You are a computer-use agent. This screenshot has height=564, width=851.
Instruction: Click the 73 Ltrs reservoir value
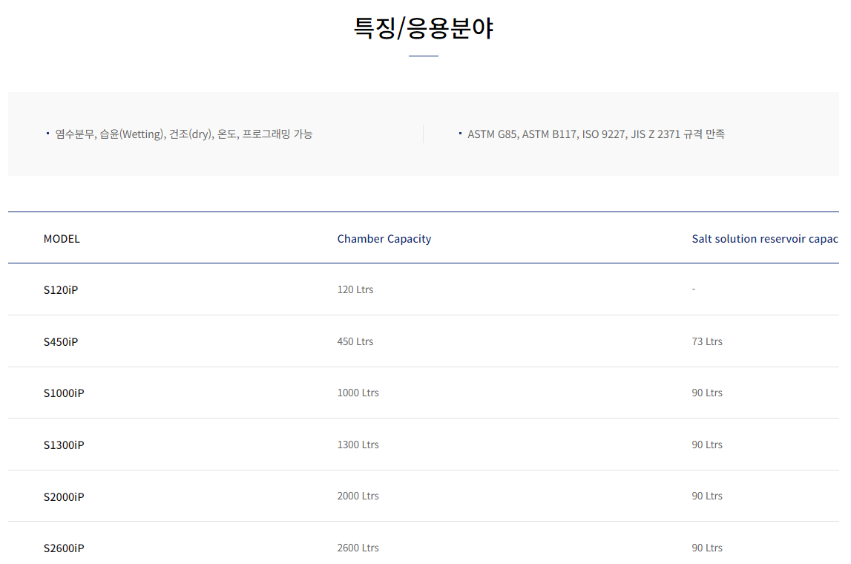pos(707,341)
